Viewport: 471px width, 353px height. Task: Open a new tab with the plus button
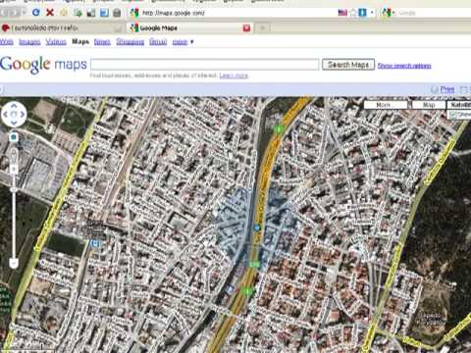[x=262, y=28]
